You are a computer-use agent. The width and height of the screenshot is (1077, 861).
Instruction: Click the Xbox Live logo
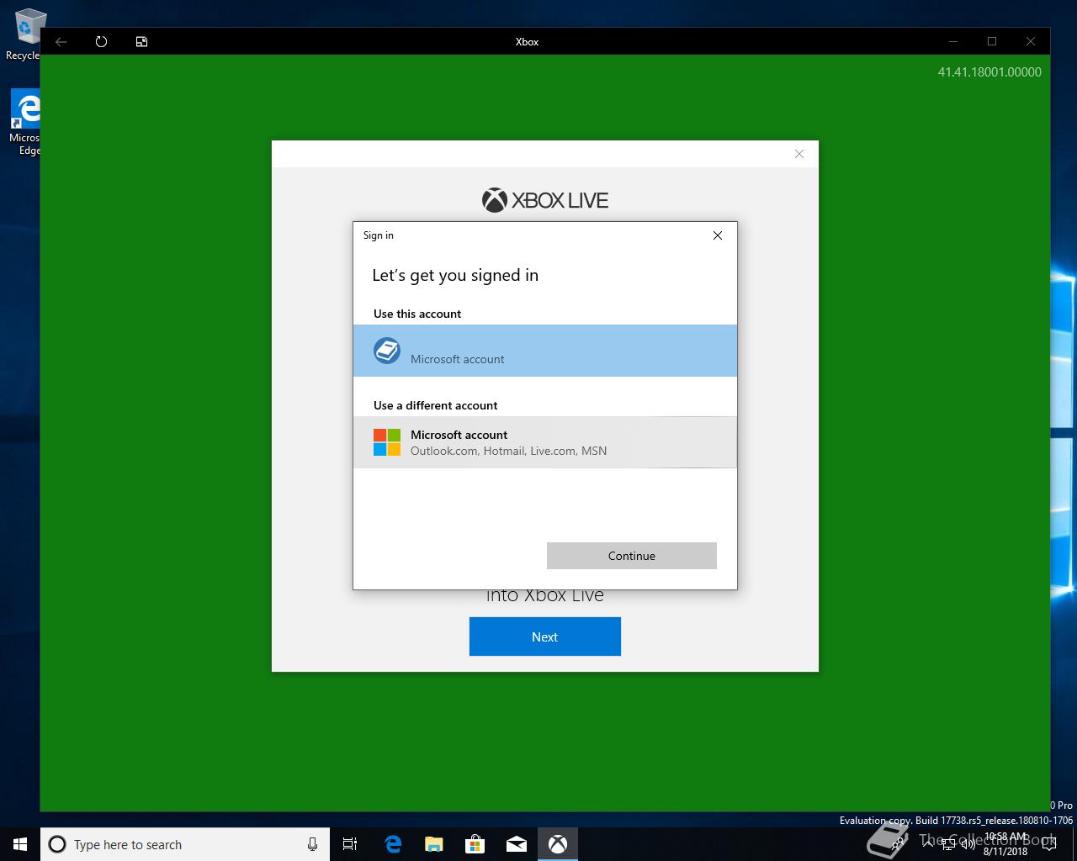[x=545, y=200]
